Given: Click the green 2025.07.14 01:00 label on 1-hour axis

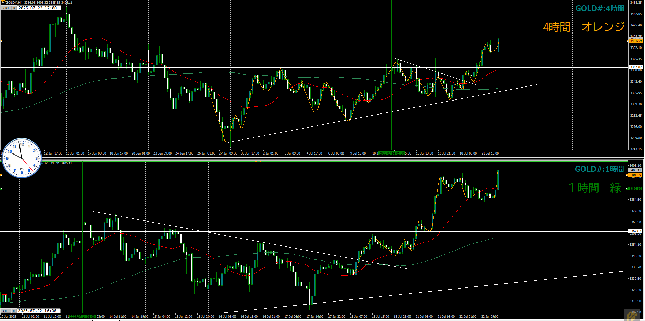Looking at the screenshot, I should tap(82, 317).
